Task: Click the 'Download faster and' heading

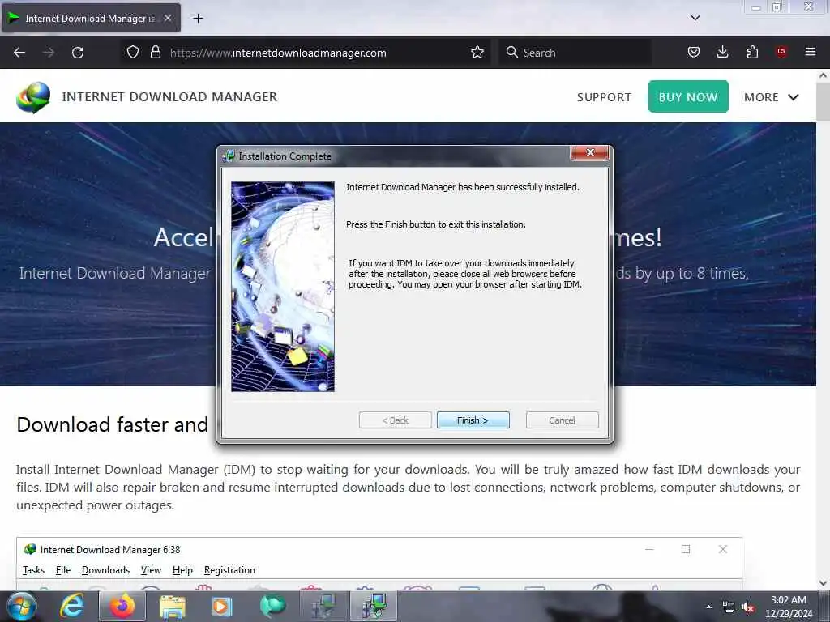Action: point(112,424)
